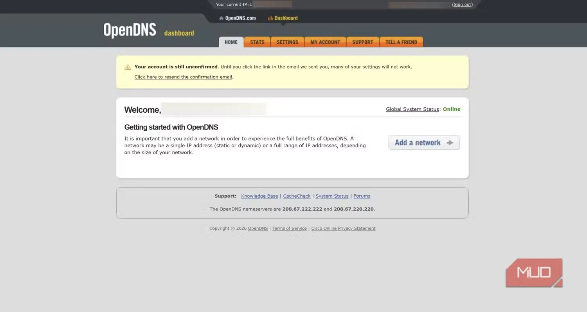Click the nameserver address 208.67.220.220
Screen dimensions: 587x312
tap(354, 209)
